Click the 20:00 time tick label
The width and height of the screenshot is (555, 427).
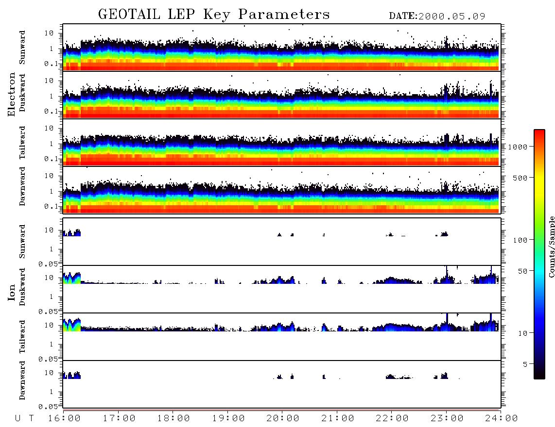283,419
